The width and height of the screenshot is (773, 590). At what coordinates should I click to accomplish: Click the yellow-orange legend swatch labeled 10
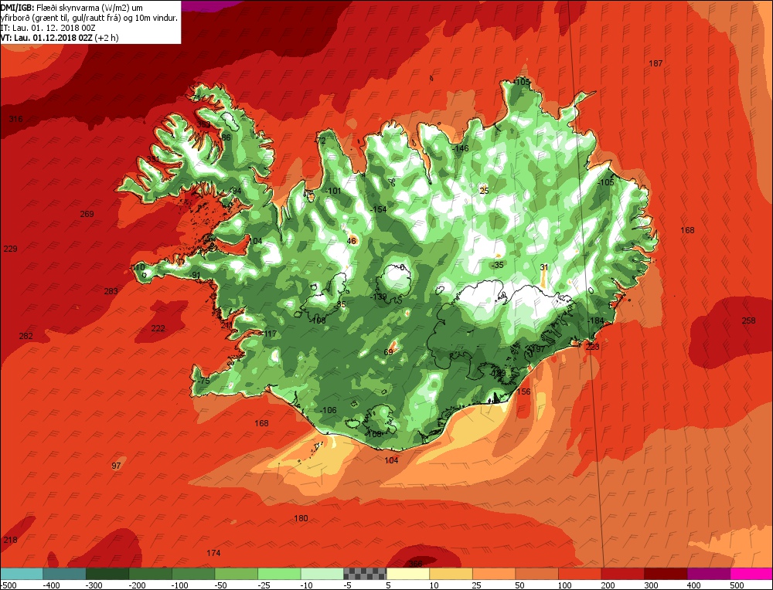coord(451,574)
